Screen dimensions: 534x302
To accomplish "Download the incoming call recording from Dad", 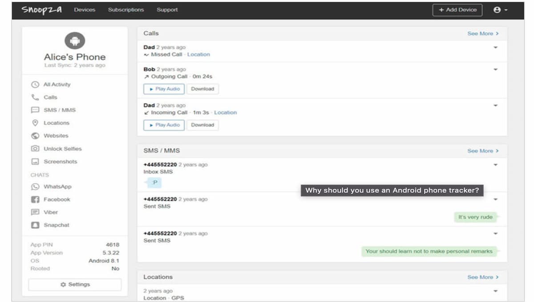I will point(202,125).
